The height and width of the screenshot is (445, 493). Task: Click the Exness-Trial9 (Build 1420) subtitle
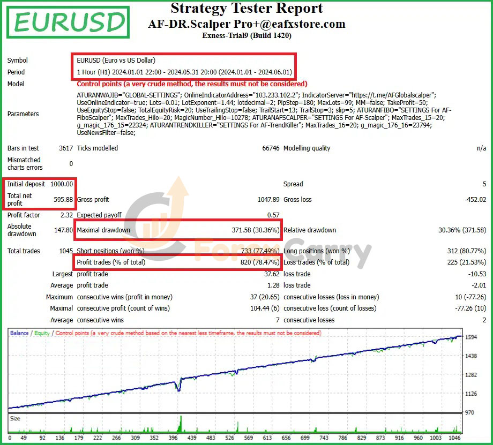point(246,36)
